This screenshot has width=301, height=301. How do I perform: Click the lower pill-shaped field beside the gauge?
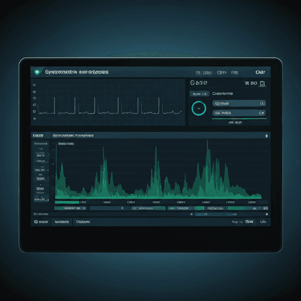(x=239, y=113)
